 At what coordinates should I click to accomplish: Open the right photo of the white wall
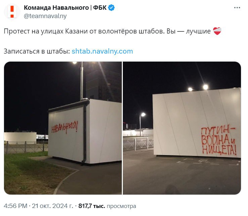pos(182,128)
